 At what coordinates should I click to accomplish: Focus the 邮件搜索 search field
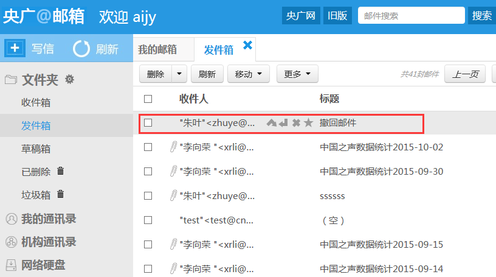pyautogui.click(x=412, y=15)
